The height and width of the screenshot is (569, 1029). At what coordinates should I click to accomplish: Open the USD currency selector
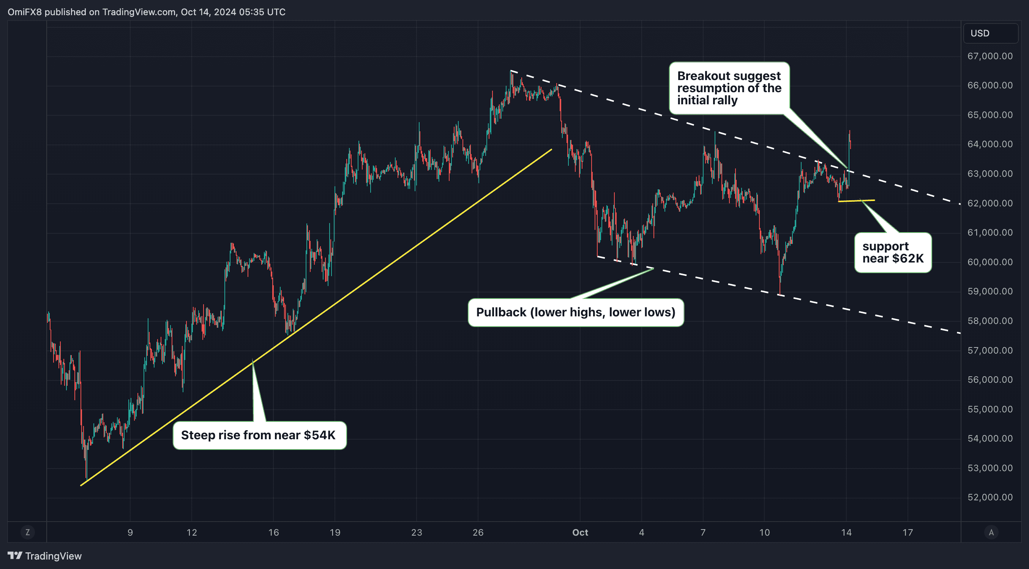[991, 33]
